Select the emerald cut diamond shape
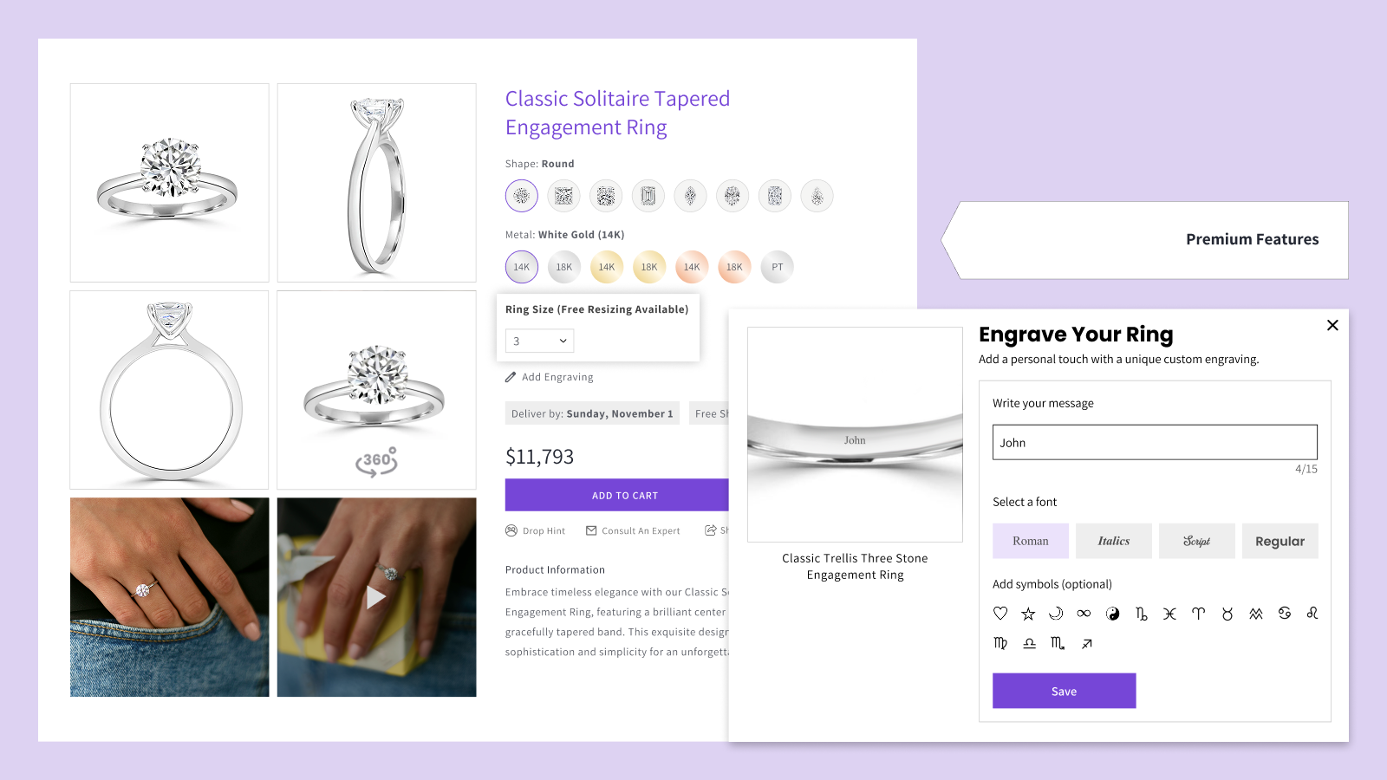1387x780 pixels. click(x=648, y=196)
